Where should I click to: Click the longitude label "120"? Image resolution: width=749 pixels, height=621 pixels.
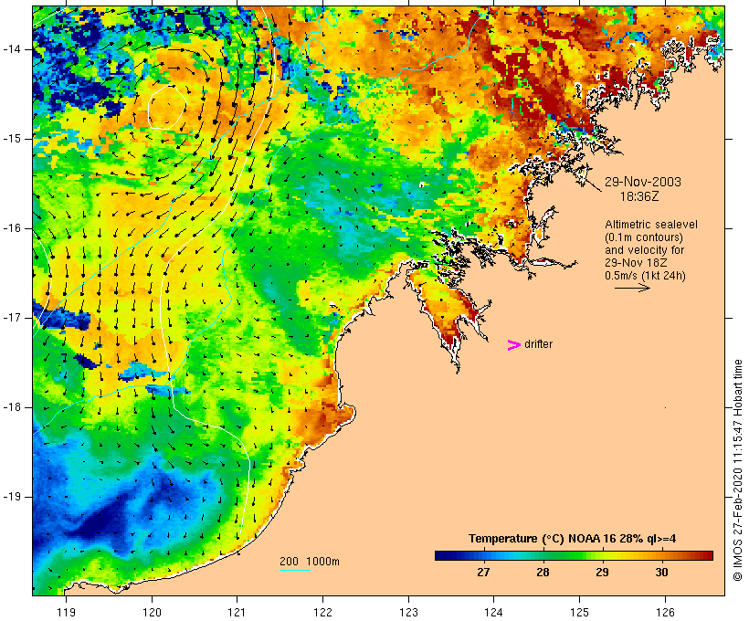point(152,612)
